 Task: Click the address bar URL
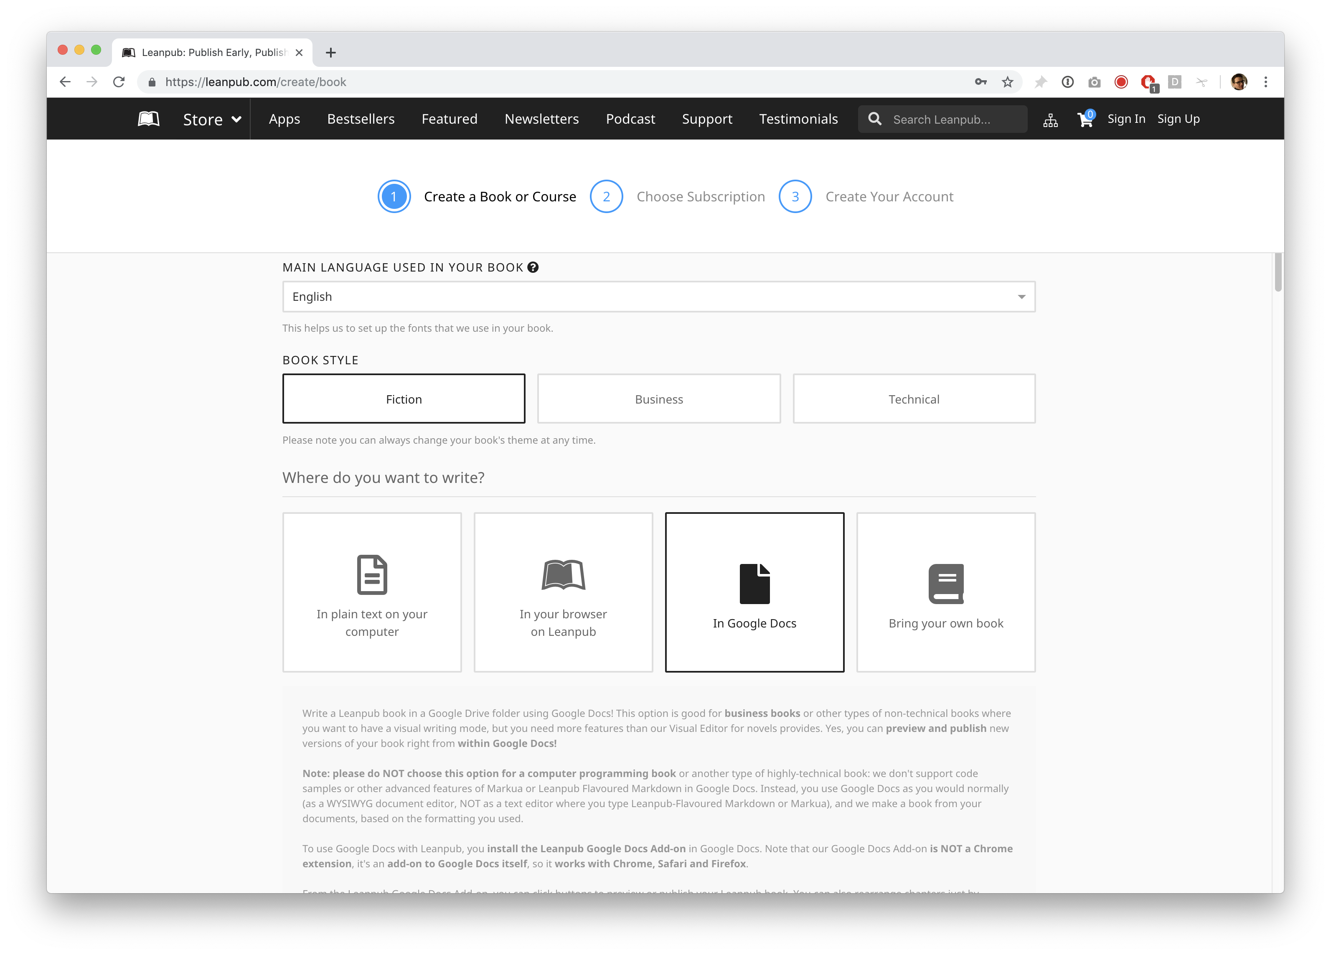coord(256,82)
